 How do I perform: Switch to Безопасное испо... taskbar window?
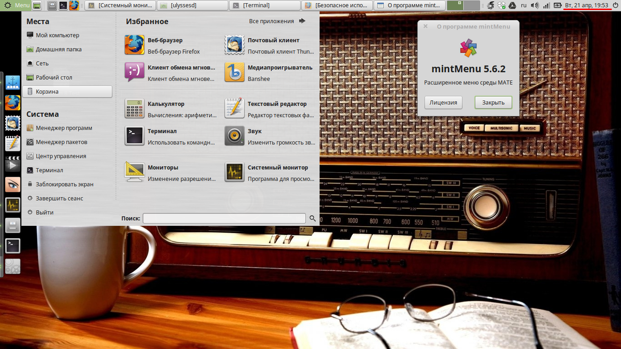point(337,5)
